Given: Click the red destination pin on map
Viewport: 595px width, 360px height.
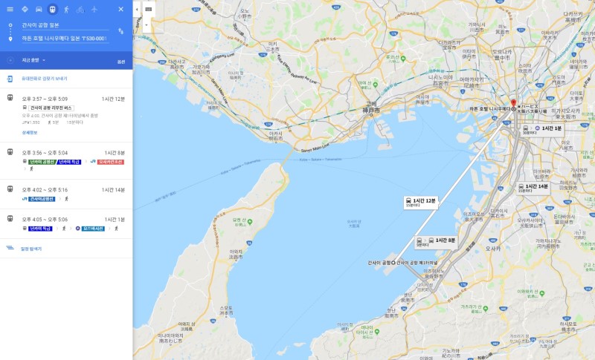Looking at the screenshot, I should pos(513,103).
